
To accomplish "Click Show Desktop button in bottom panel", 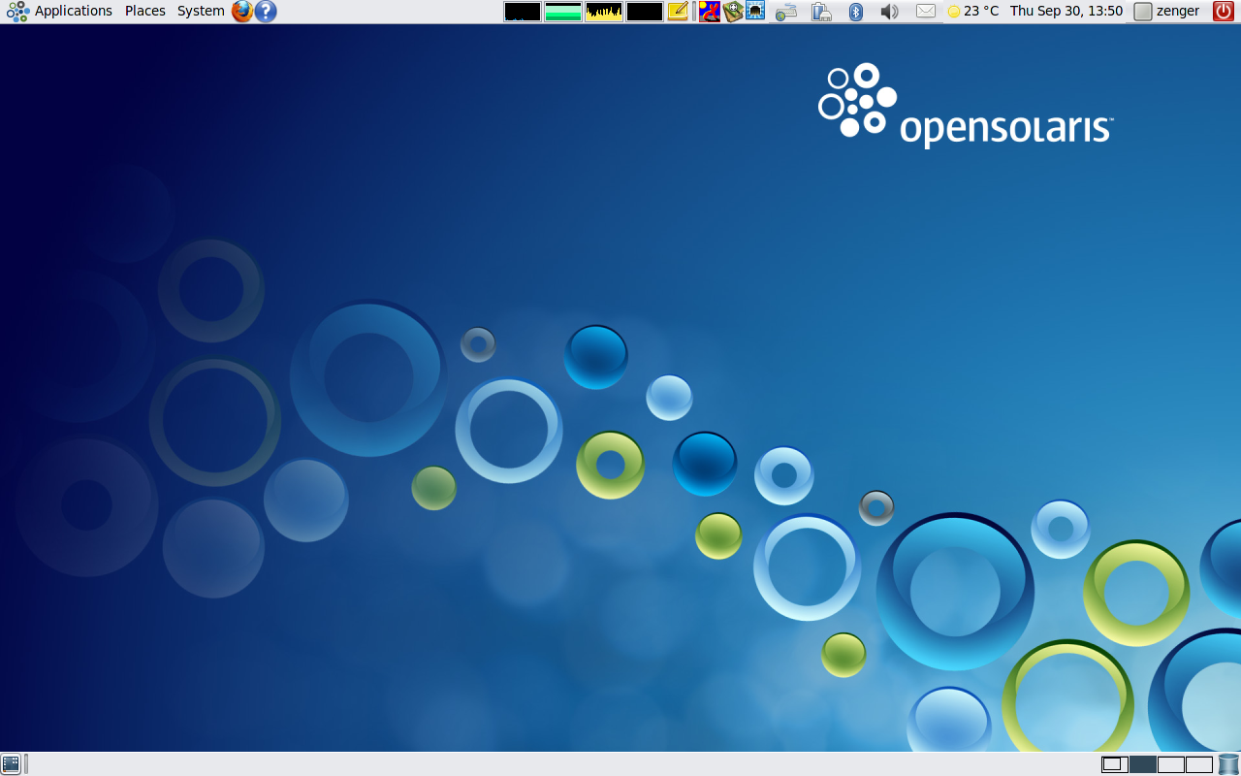I will pos(11,763).
